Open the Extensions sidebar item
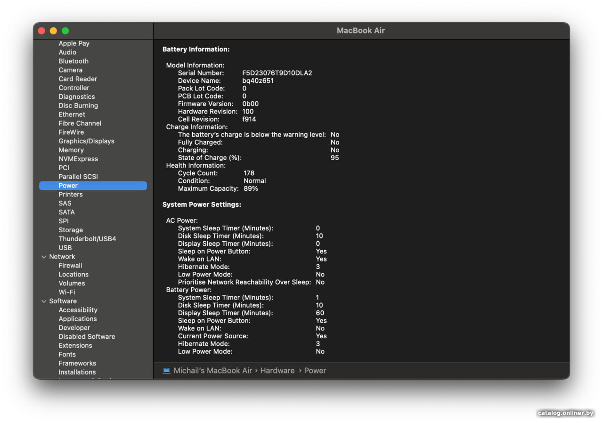603x423 pixels. coord(75,346)
